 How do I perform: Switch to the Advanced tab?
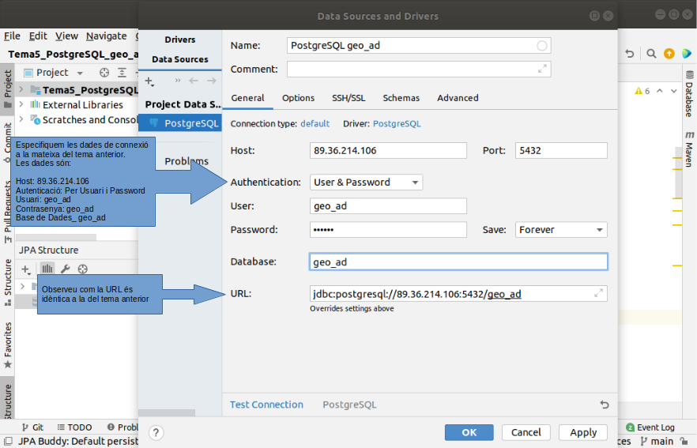(x=458, y=98)
